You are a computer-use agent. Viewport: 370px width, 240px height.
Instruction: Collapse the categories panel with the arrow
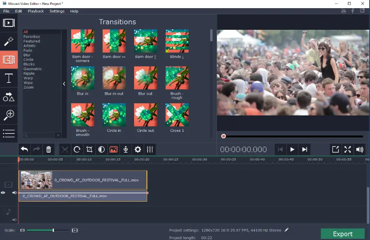pyautogui.click(x=64, y=84)
